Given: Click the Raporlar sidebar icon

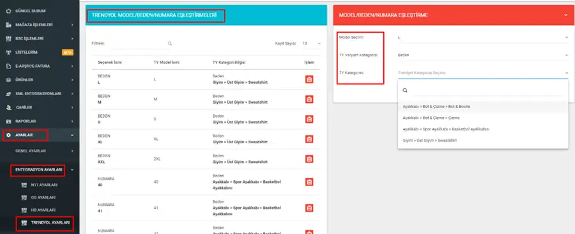Looking at the screenshot, I should point(8,121).
